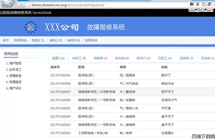Click serial number 201707180002

tap(61, 133)
